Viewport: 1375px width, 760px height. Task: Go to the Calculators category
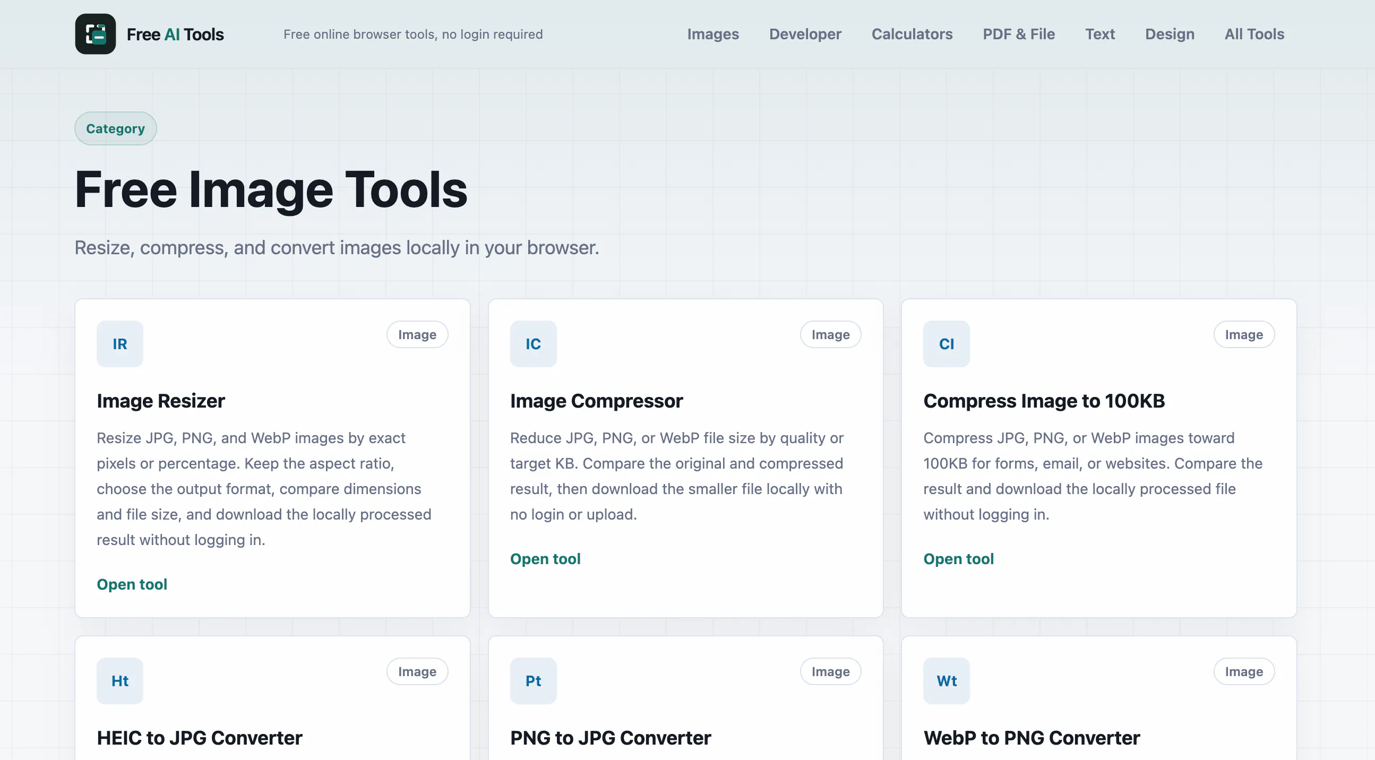(912, 34)
